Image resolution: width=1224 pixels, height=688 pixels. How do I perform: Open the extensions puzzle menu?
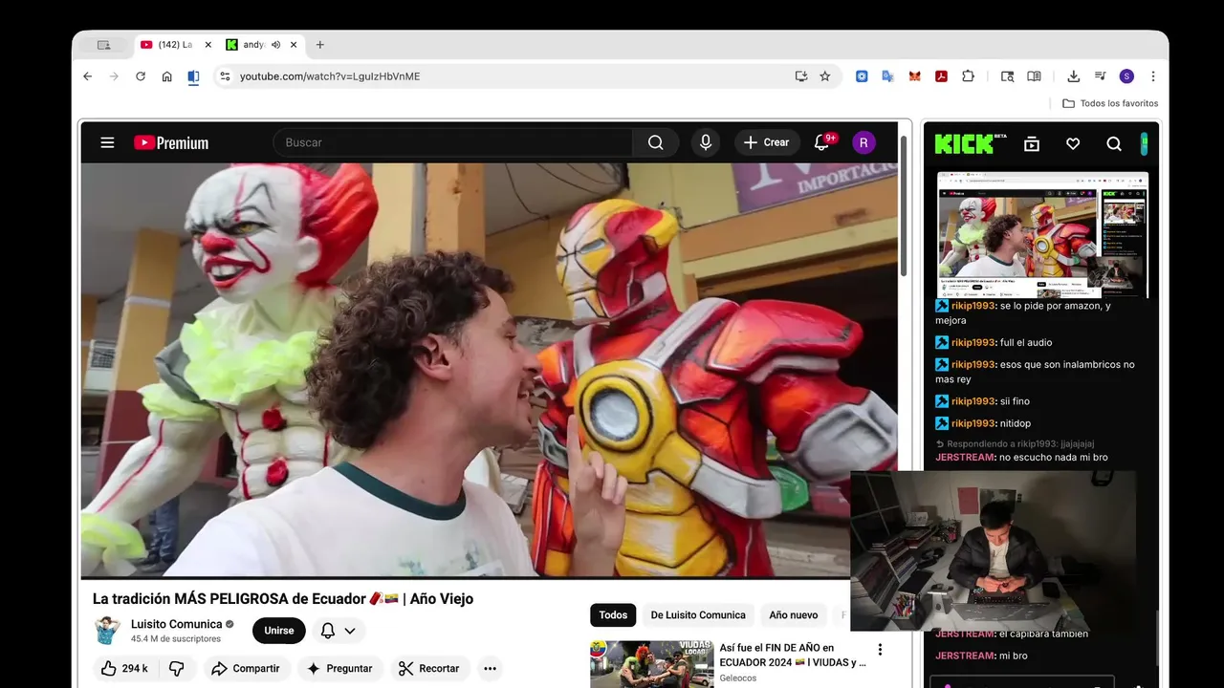pyautogui.click(x=968, y=76)
